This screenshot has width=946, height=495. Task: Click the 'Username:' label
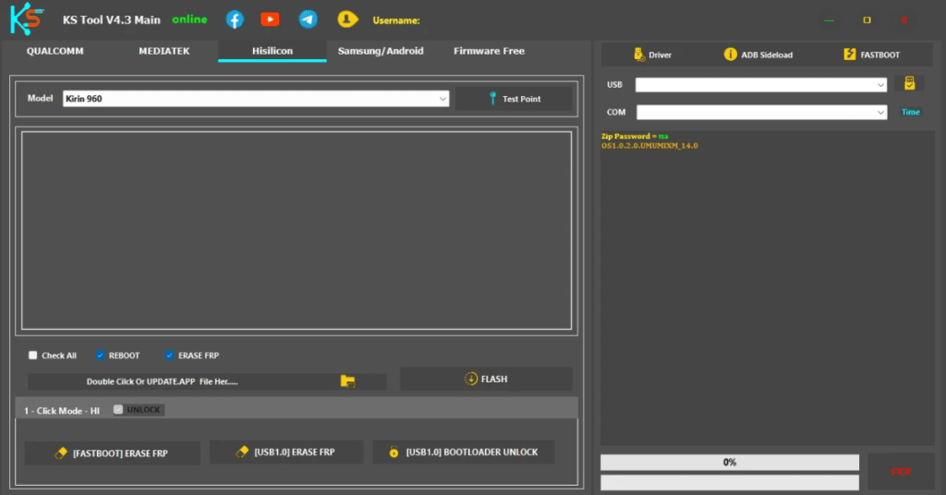395,20
